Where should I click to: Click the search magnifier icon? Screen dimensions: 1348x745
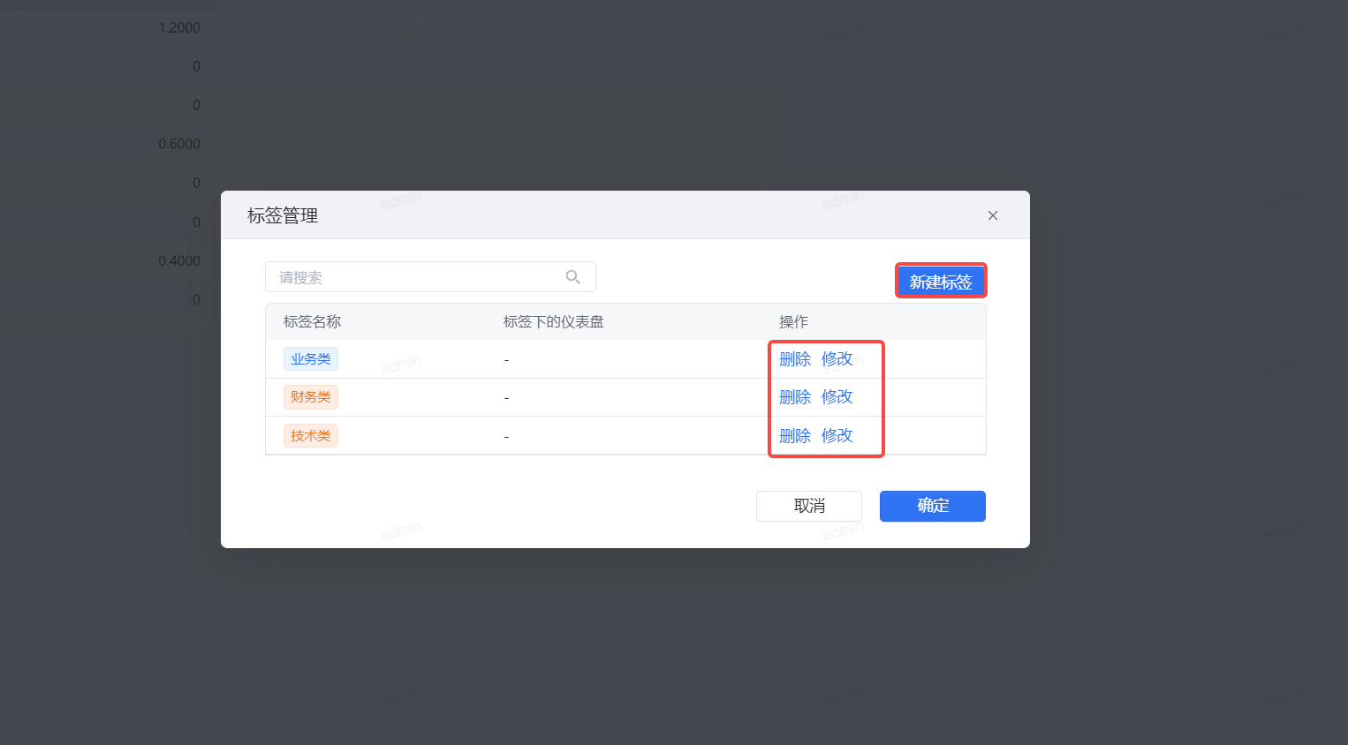[x=573, y=277]
